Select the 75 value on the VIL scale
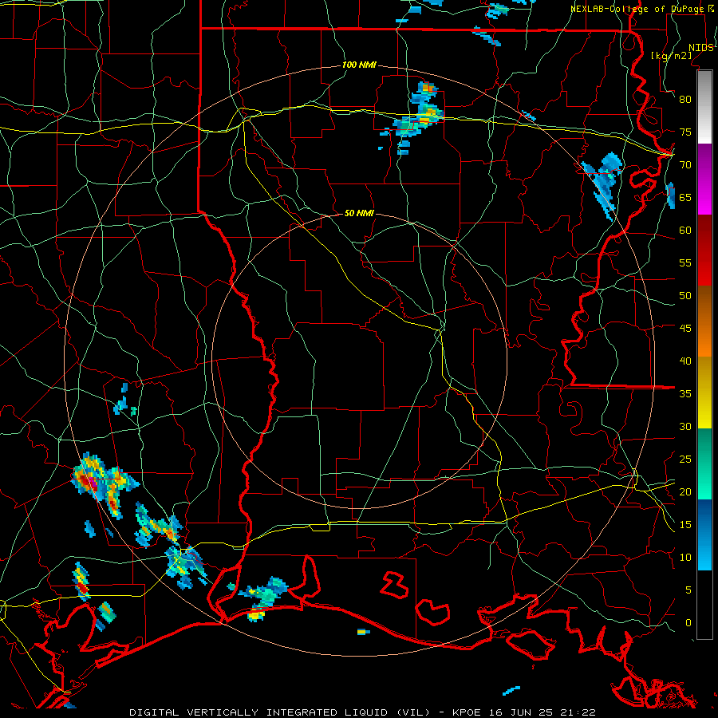 coord(685,132)
